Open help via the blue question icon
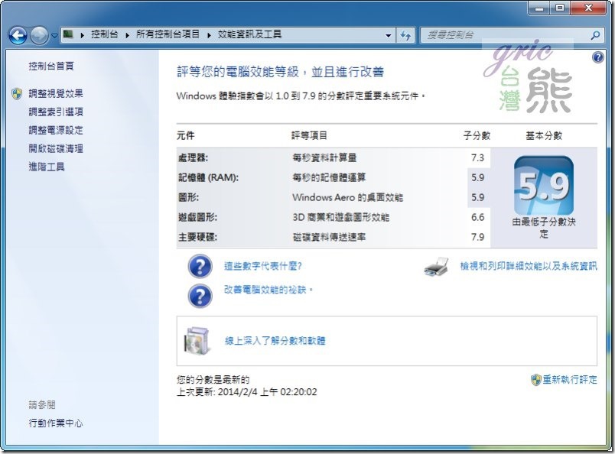 click(597, 57)
